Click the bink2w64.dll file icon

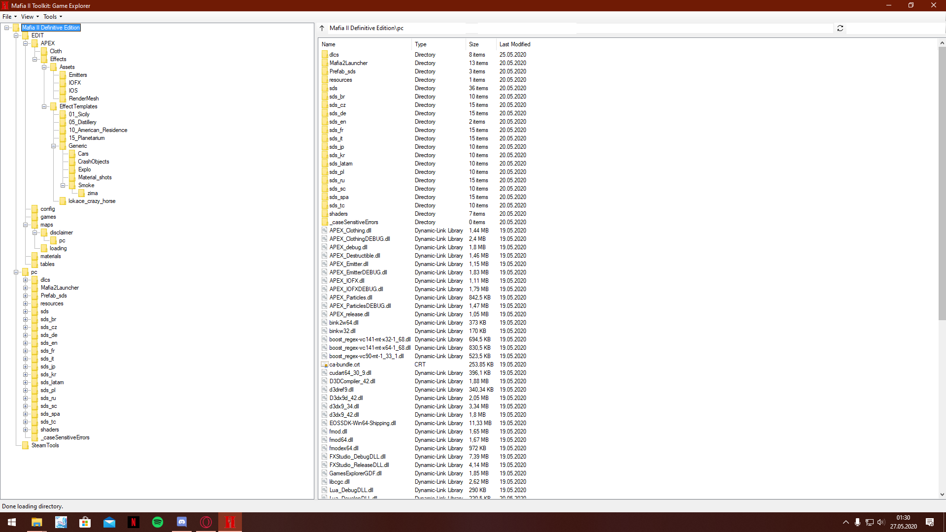coord(325,323)
